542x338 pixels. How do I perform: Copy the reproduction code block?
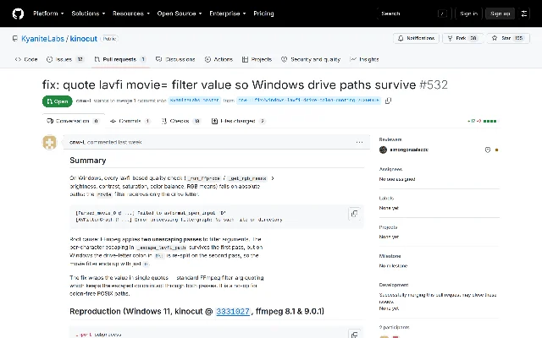click(x=354, y=334)
